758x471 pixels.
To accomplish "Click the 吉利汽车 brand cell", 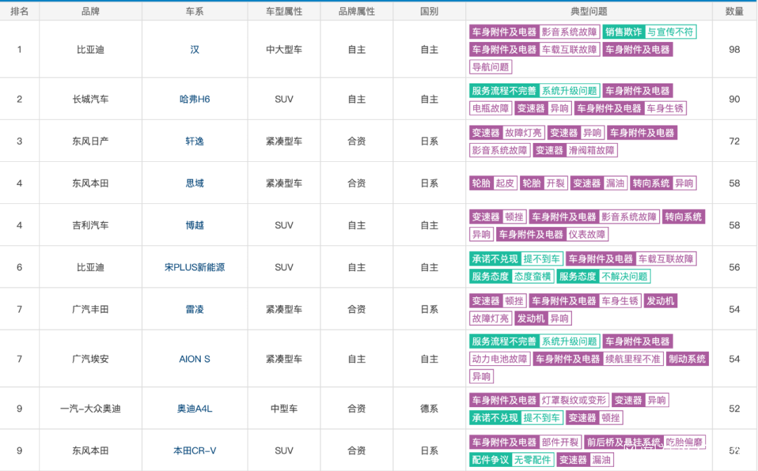I will 91,226.
